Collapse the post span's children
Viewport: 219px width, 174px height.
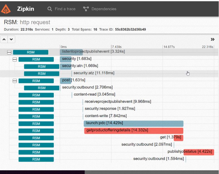click(x=15, y=81)
